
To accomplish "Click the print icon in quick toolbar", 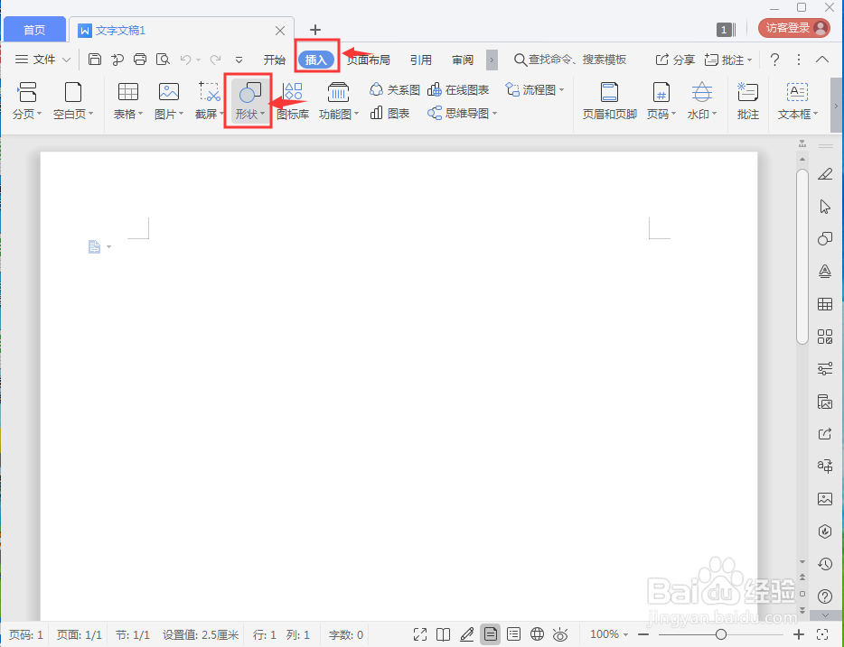I will [x=140, y=60].
